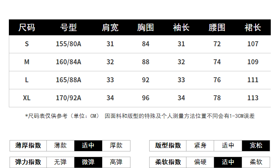The image size is (280, 168).
Task: Click the size chart disclaimer footnote
Action: 140,116
